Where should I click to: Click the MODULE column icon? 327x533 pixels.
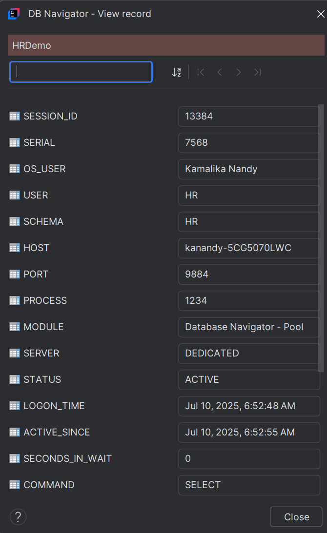tap(15, 327)
